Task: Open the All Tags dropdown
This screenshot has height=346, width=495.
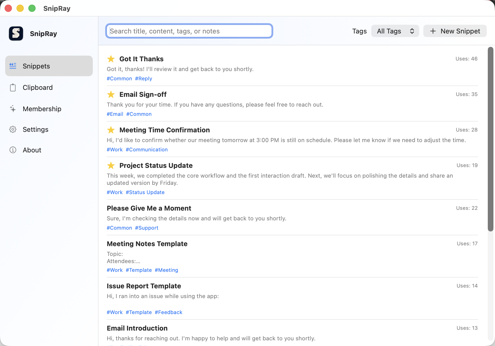Action: tap(395, 31)
